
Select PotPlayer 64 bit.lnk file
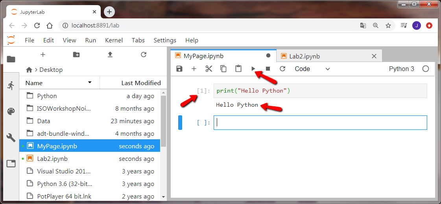[x=90, y=196]
